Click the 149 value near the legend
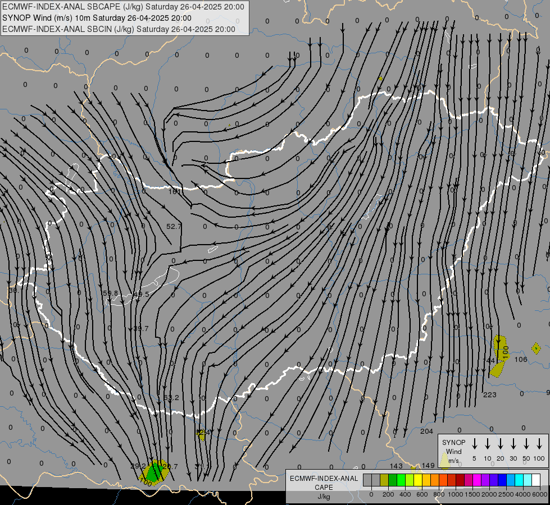 [428, 465]
